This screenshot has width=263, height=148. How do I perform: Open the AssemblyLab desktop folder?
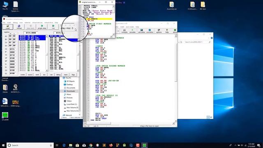tap(172, 5)
